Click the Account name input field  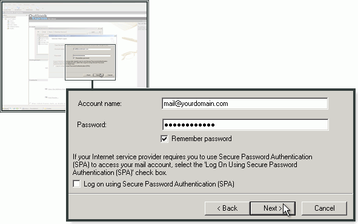245,104
